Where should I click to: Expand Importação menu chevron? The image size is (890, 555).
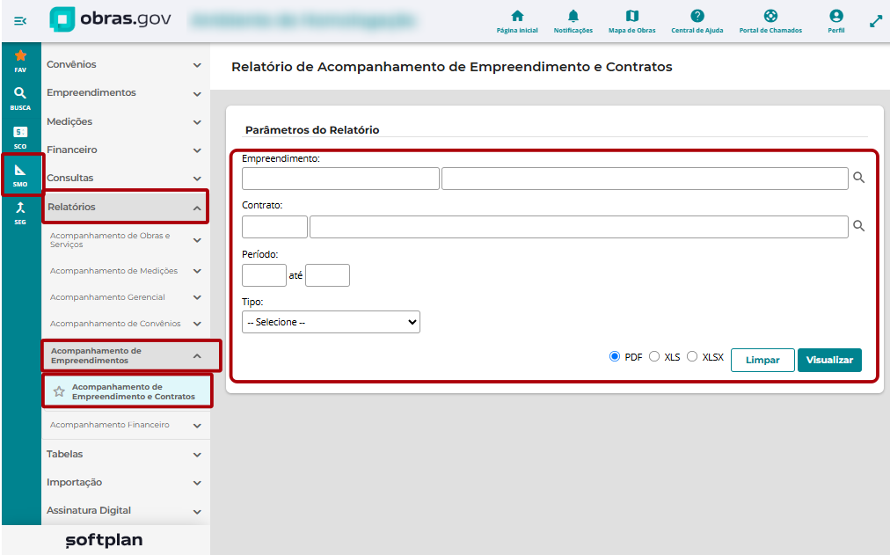(197, 483)
